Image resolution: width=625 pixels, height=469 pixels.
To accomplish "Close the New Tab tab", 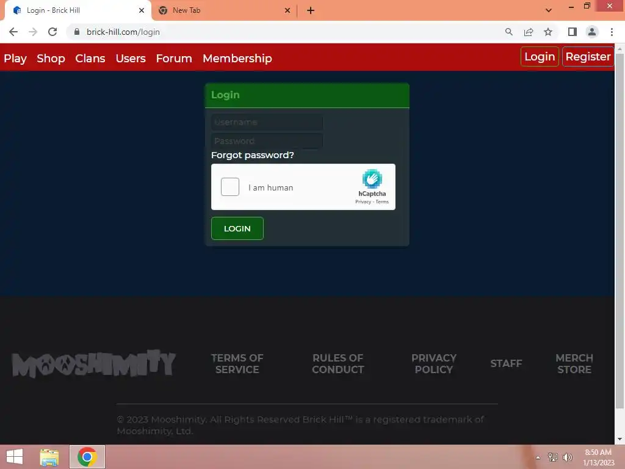I will click(287, 10).
